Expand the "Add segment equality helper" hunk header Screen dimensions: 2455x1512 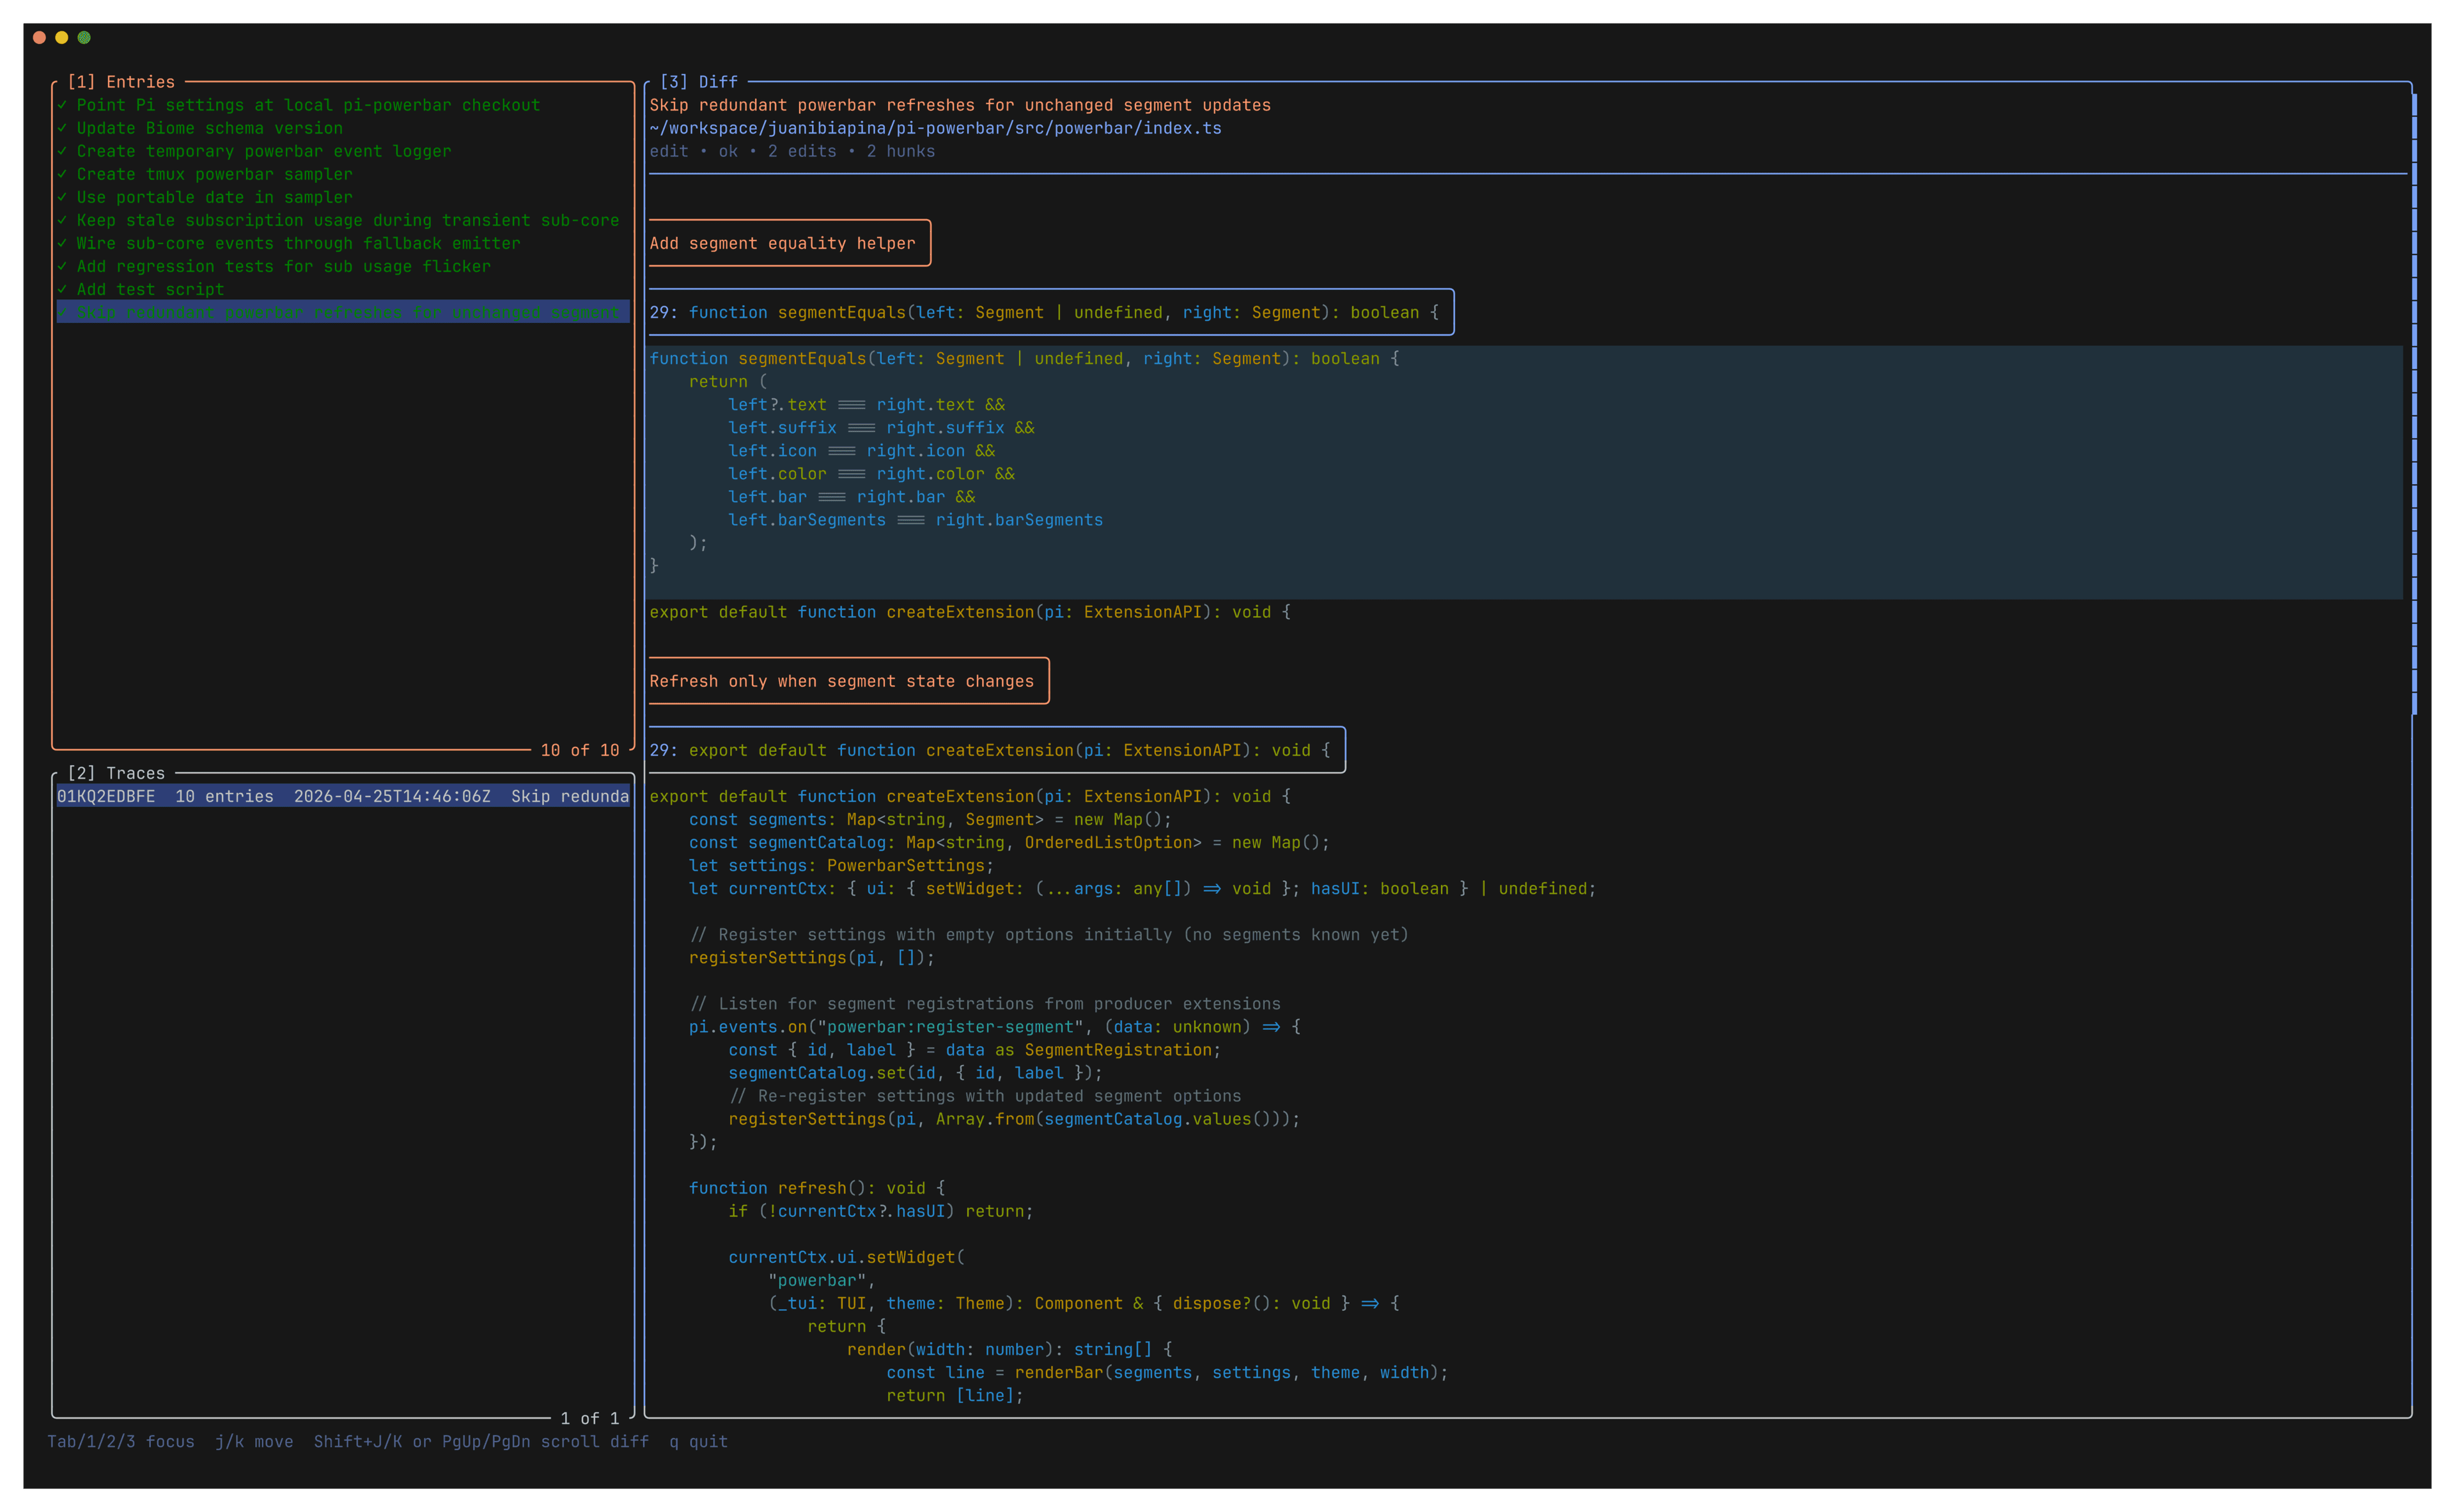point(789,243)
